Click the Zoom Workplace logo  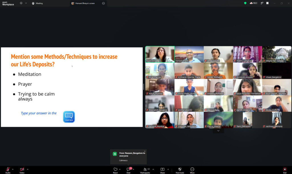click(x=8, y=3)
